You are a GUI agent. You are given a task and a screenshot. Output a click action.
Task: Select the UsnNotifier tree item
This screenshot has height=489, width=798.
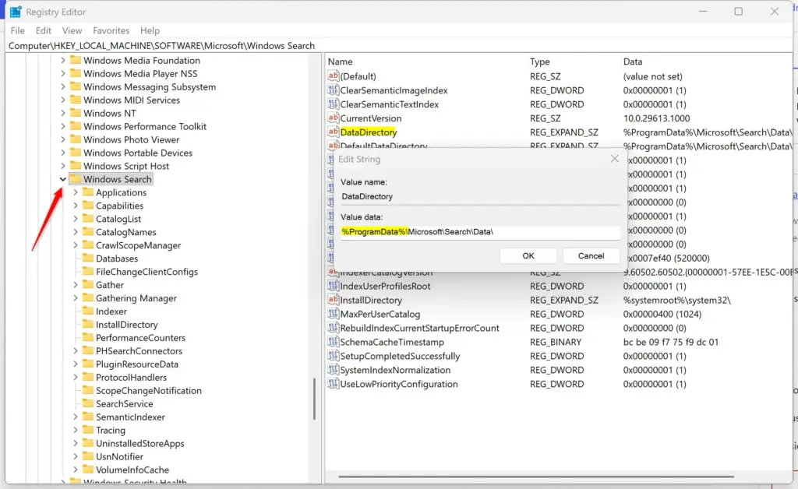119,456
